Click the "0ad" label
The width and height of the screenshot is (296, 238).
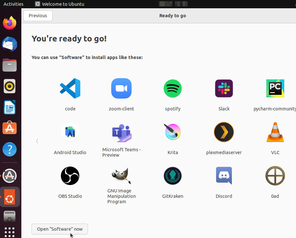[275, 196]
